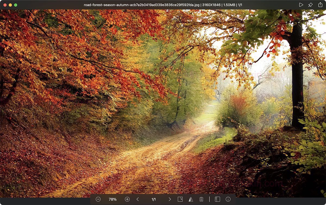Pin the window to stay on top
The image size is (326, 205).
310,5
